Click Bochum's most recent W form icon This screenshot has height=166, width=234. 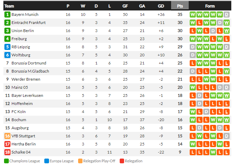tap(226, 120)
